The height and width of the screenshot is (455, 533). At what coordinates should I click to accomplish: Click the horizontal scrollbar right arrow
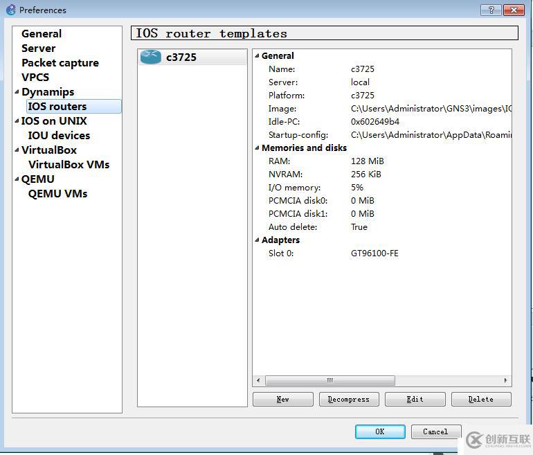(x=505, y=380)
